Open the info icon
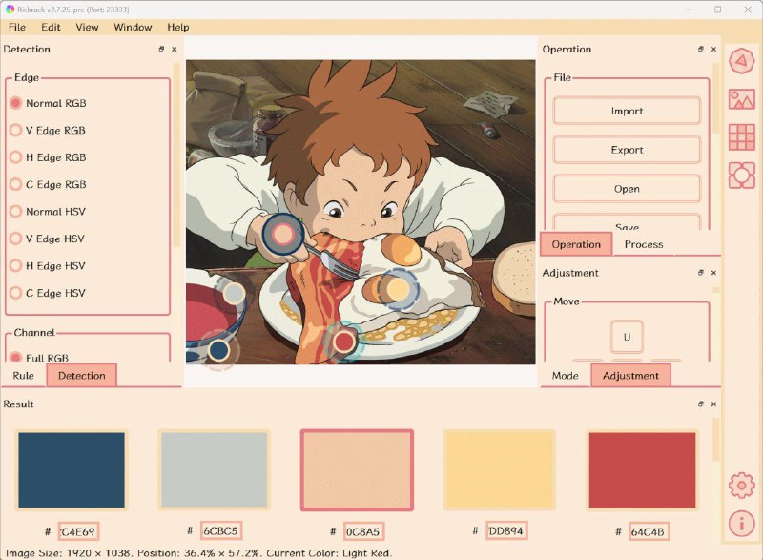 tap(742, 523)
